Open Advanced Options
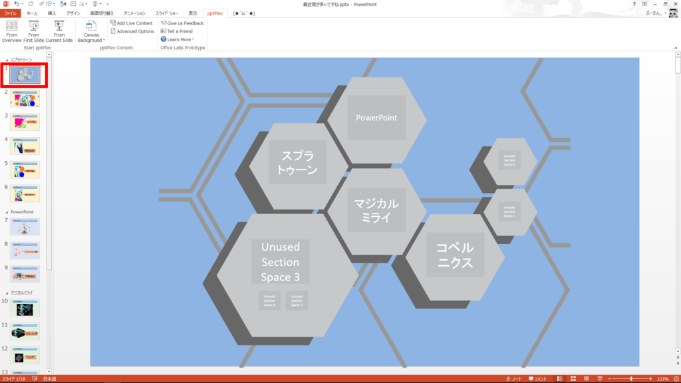The height and width of the screenshot is (383, 681). [x=132, y=31]
